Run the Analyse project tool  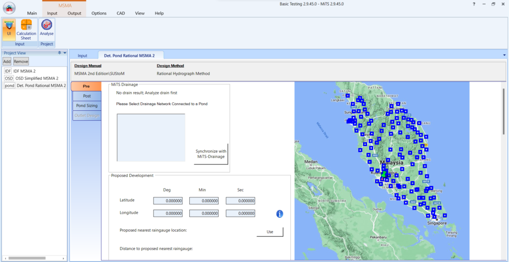47,28
